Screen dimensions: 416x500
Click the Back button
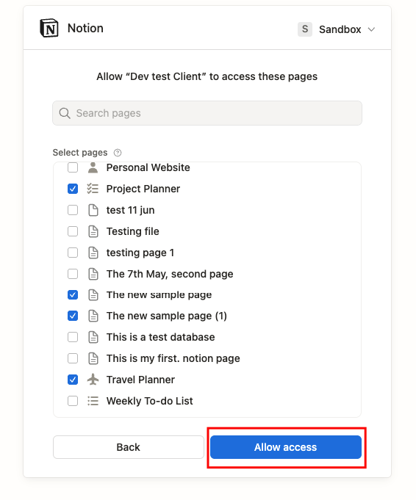point(129,447)
